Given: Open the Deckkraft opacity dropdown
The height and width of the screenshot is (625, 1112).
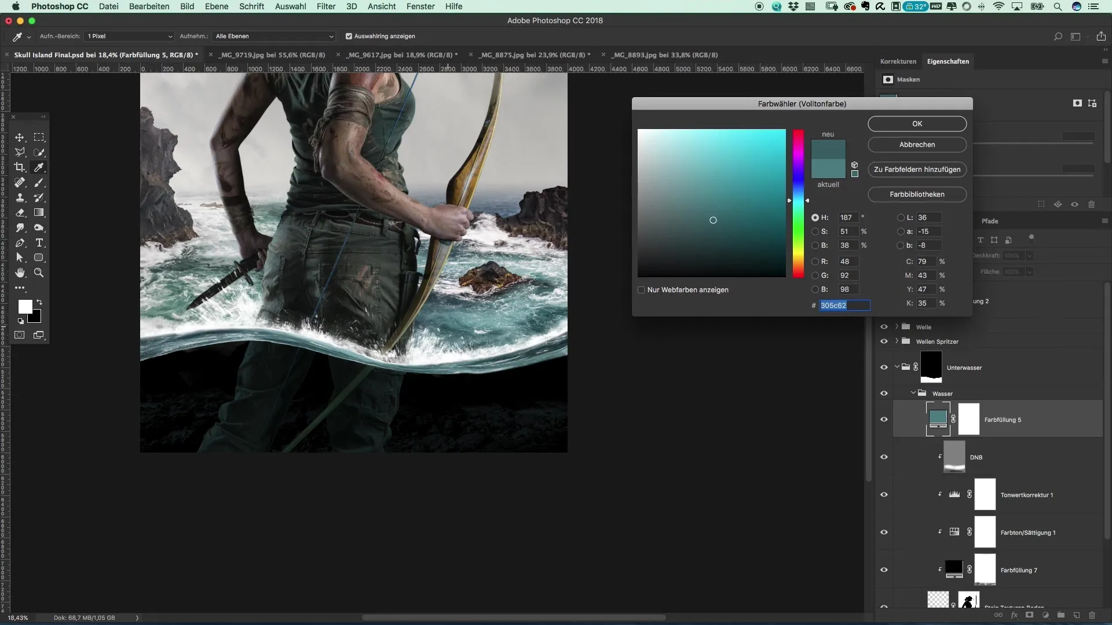Looking at the screenshot, I should pos(1030,255).
